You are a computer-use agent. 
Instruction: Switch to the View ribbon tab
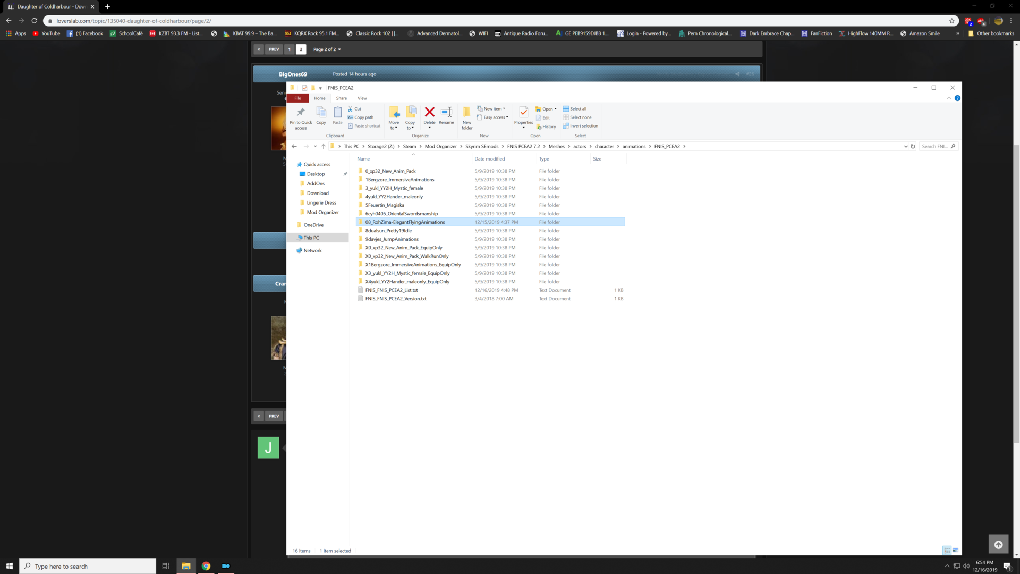click(x=362, y=98)
